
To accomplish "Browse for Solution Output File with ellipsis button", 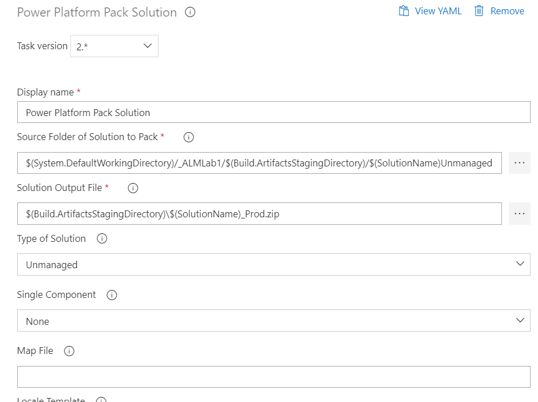I will (x=520, y=214).
